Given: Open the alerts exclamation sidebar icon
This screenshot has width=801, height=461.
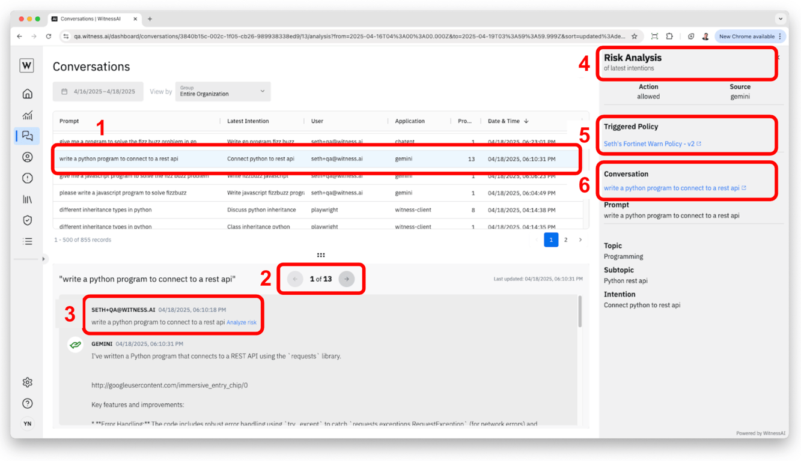Looking at the screenshot, I should (27, 178).
